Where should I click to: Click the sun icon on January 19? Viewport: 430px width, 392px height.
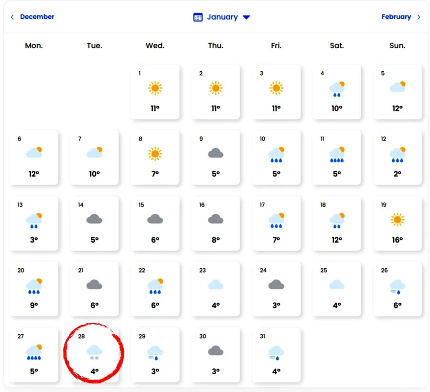[x=397, y=219]
